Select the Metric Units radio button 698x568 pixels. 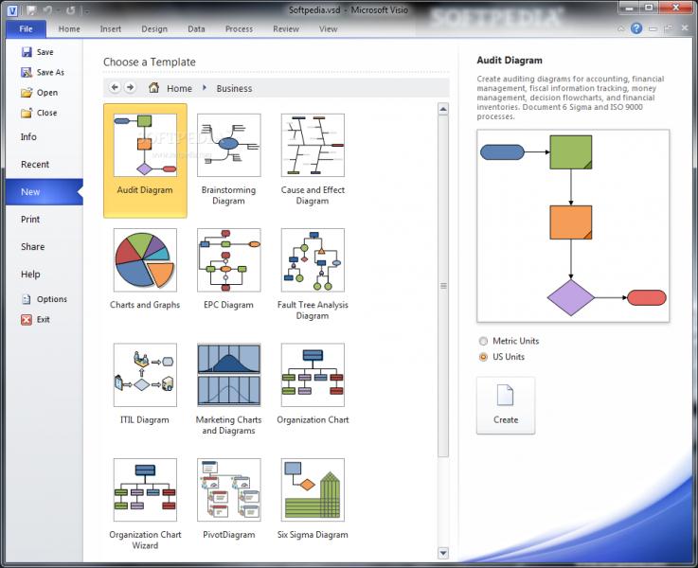[484, 341]
